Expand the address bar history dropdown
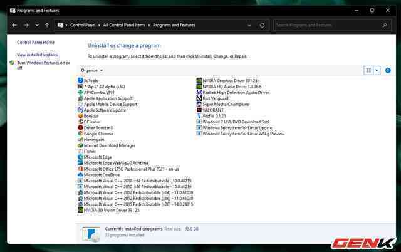Image resolution: width=401 pixels, height=252 pixels. (249, 25)
